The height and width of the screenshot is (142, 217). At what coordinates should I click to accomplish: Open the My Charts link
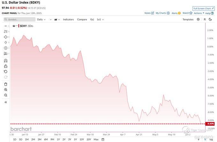[x=163, y=13]
